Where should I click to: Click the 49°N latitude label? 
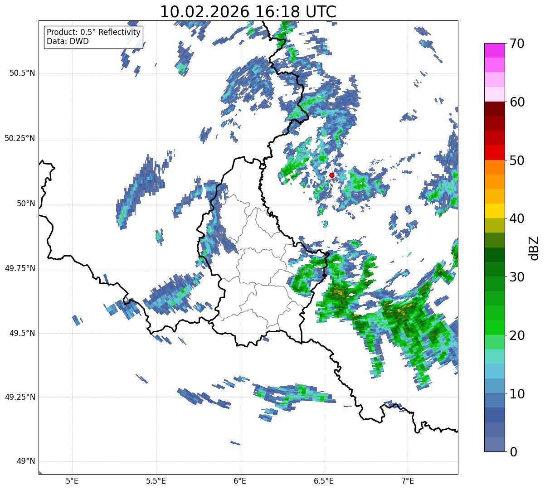(x=26, y=461)
